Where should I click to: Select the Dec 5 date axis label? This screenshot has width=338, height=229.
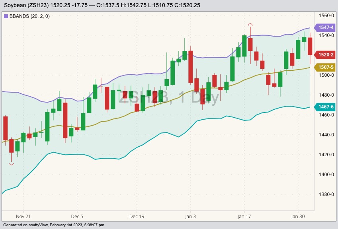click(x=77, y=217)
